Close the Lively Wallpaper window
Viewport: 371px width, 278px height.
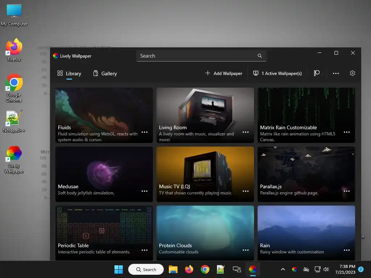point(353,53)
